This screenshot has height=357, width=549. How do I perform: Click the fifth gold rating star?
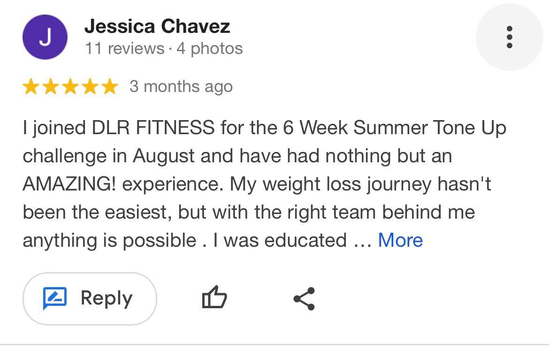[109, 87]
